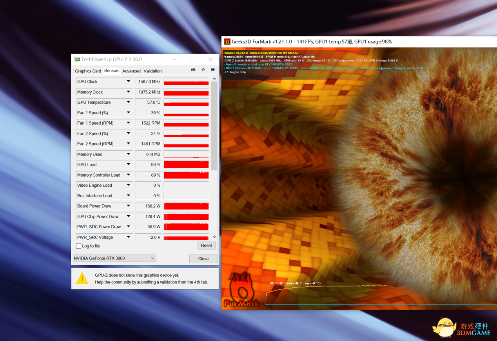Switch to the Advanced tab
This screenshot has height=341, width=497.
pyautogui.click(x=131, y=71)
